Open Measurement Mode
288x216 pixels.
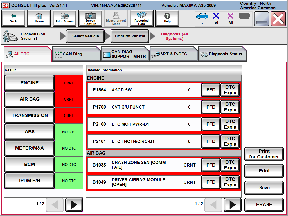pos(116,18)
